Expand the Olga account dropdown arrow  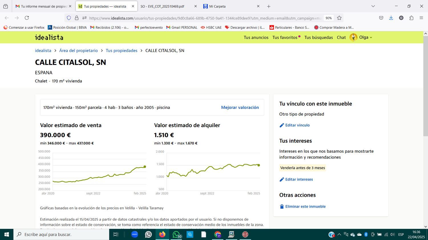[x=371, y=38]
